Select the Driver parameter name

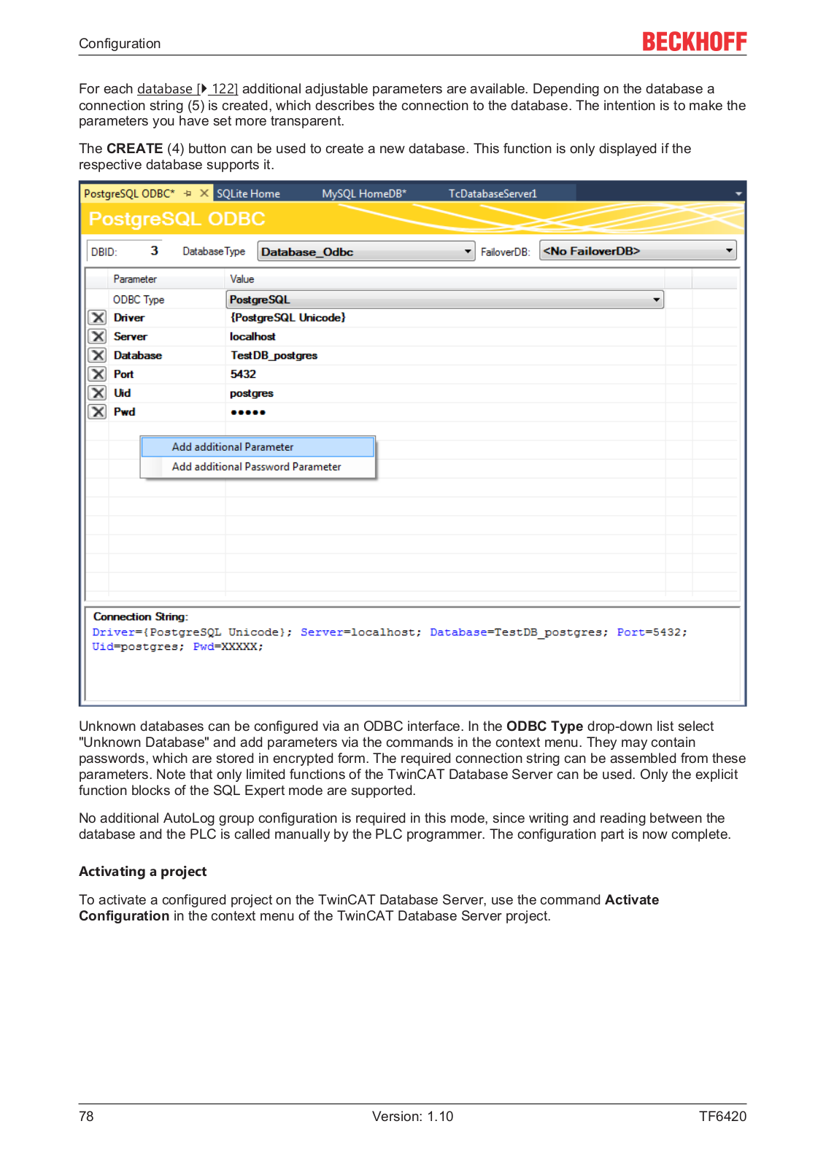pos(129,318)
